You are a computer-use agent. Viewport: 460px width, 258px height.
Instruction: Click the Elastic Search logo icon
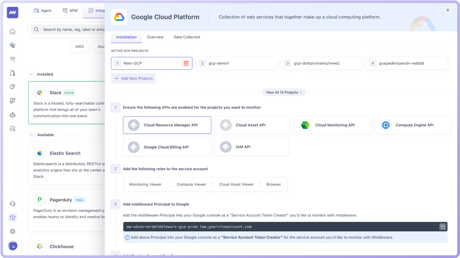pos(40,153)
